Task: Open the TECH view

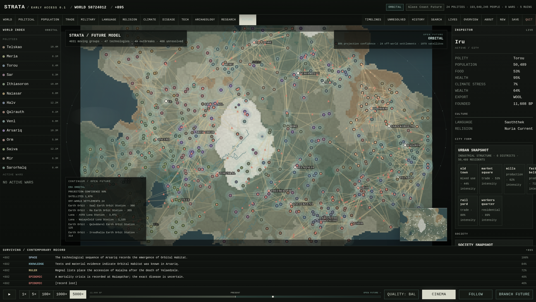Action: 185,20
